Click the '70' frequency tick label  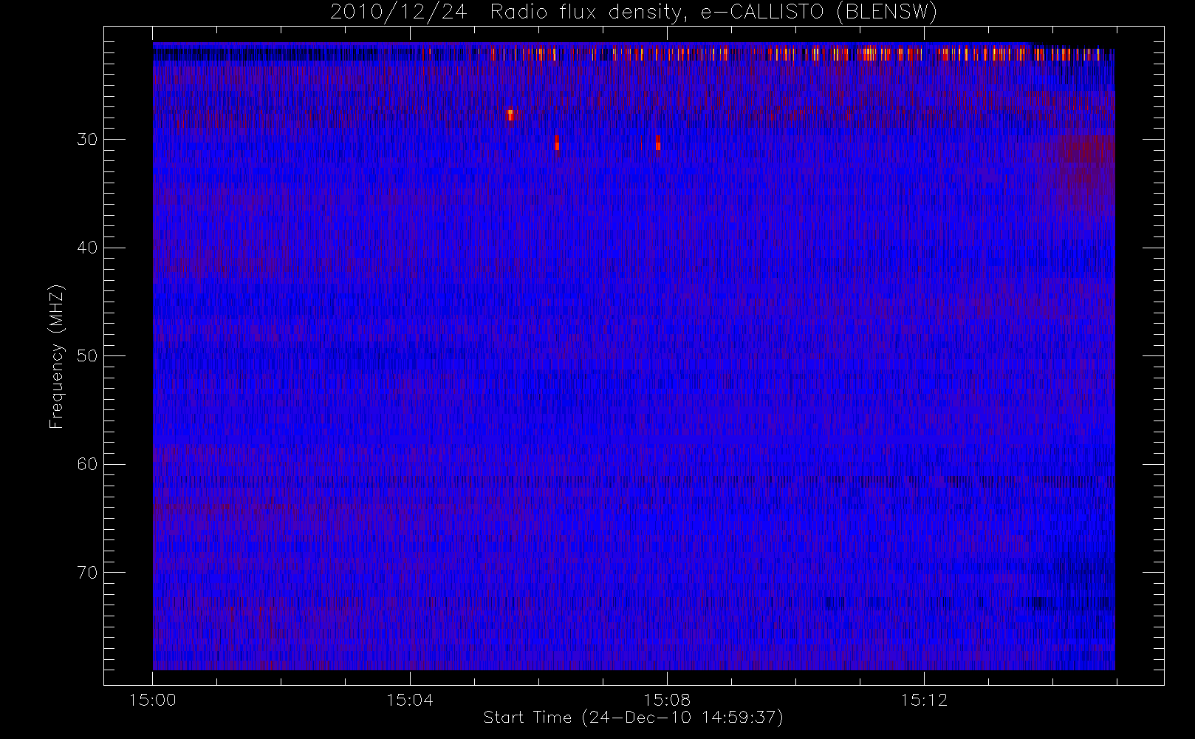point(86,572)
